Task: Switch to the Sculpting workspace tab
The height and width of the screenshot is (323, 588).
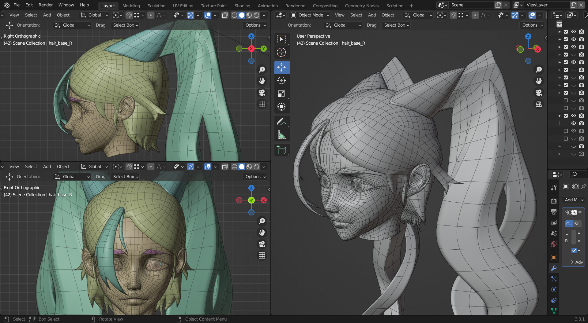Action: point(156,6)
